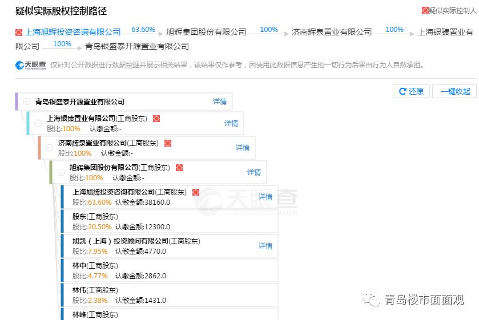Collapse the 济南辉泉置业有限公司 tree node
This screenshot has width=479, height=320.
click(x=50, y=148)
